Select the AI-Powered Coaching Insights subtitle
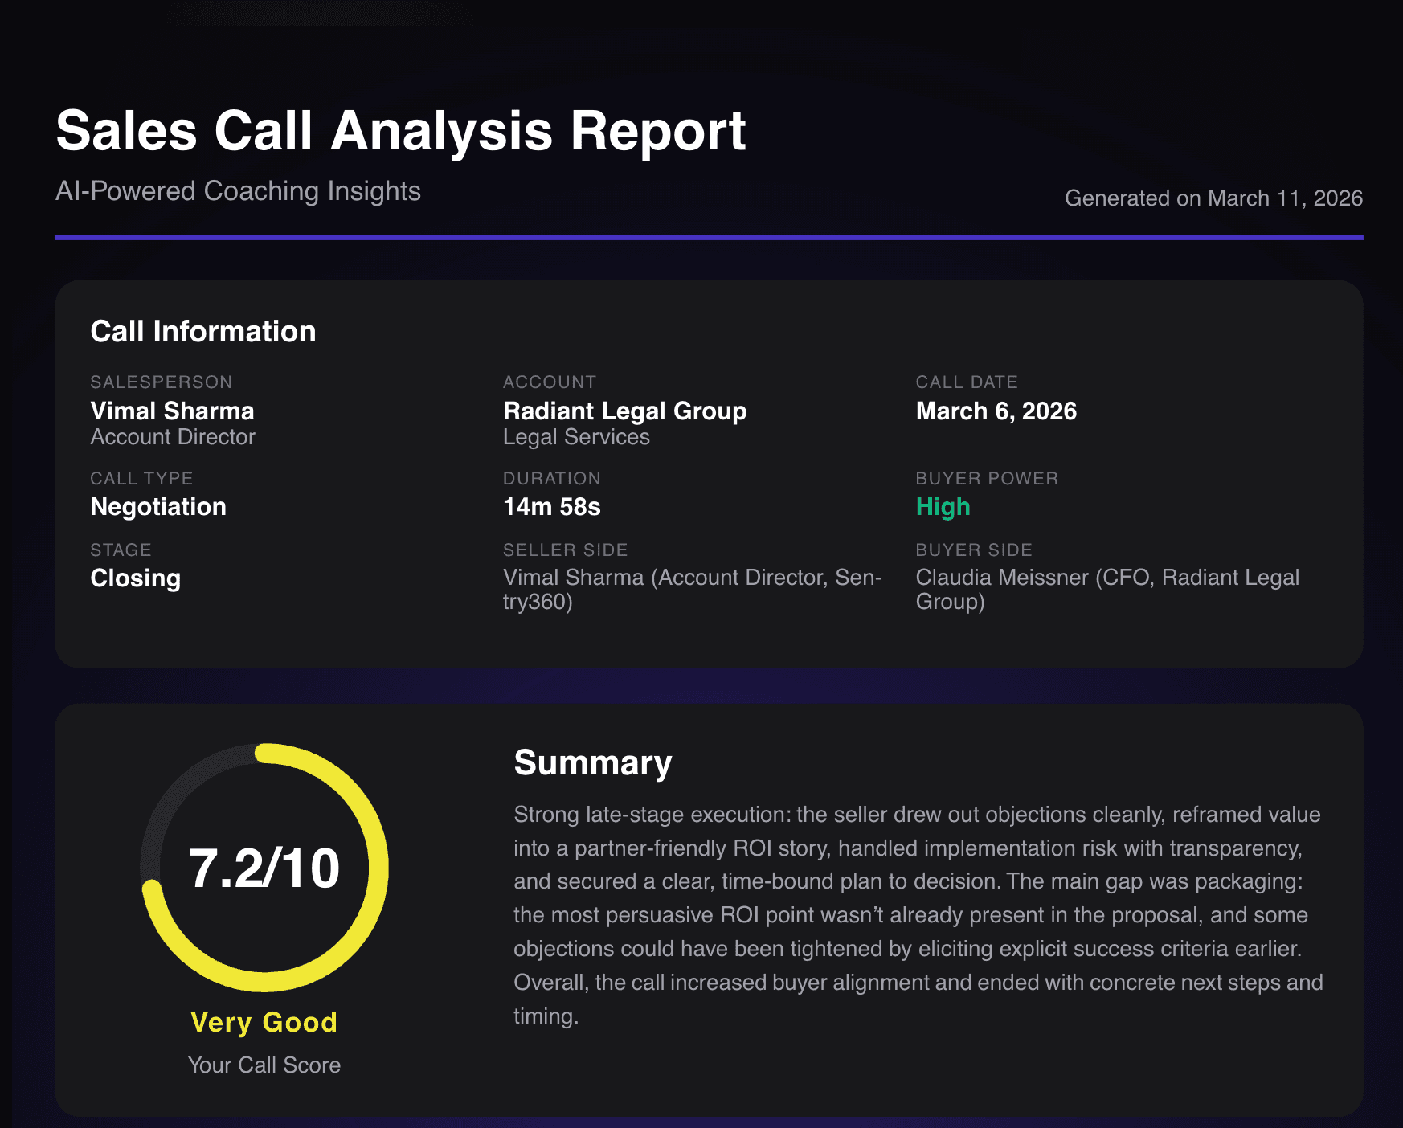 click(237, 191)
